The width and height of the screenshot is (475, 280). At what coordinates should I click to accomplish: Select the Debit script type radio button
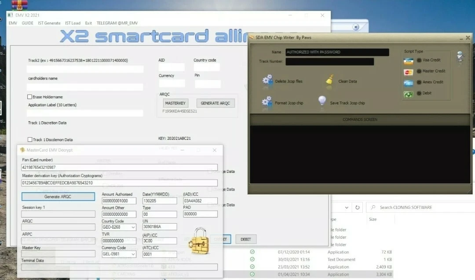pos(419,93)
